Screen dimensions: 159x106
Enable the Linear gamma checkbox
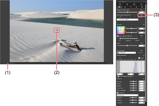(139, 58)
